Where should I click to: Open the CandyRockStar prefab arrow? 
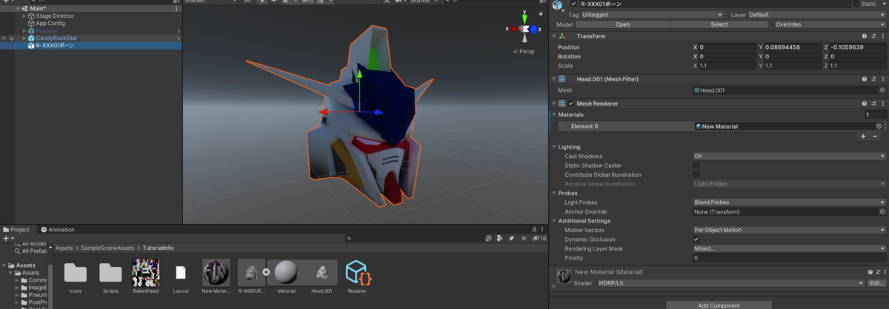tap(179, 38)
